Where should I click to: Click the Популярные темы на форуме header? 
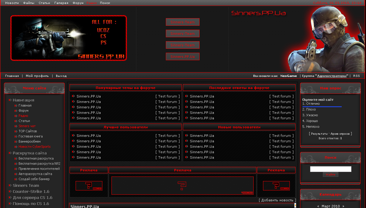point(125,88)
